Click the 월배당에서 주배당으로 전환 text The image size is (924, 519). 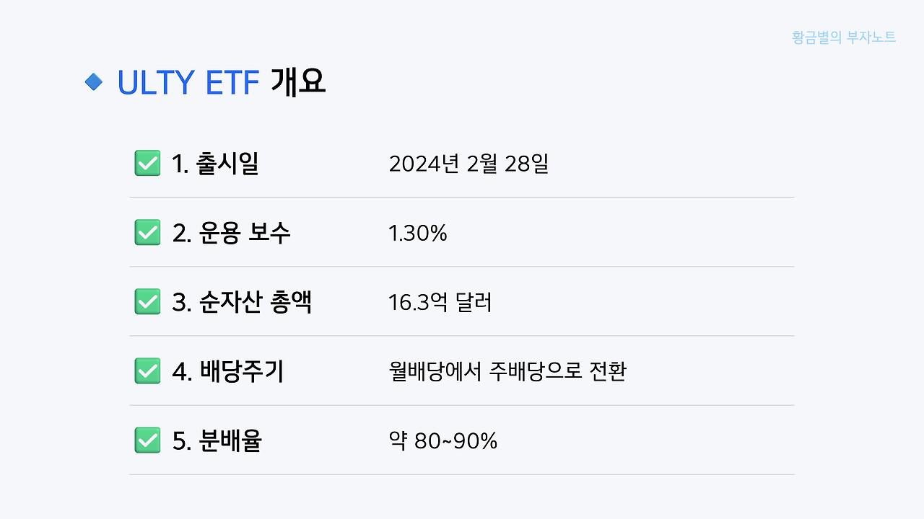coord(507,372)
